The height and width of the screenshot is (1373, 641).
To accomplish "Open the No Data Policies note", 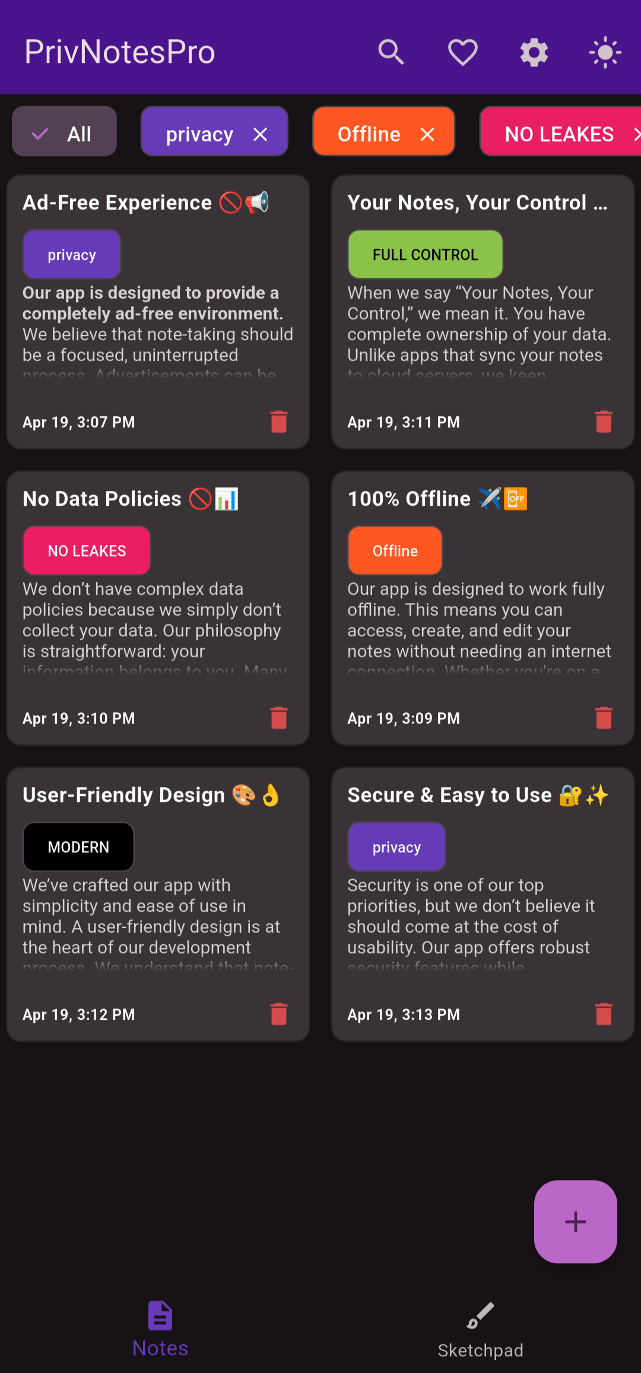I will pos(157,605).
